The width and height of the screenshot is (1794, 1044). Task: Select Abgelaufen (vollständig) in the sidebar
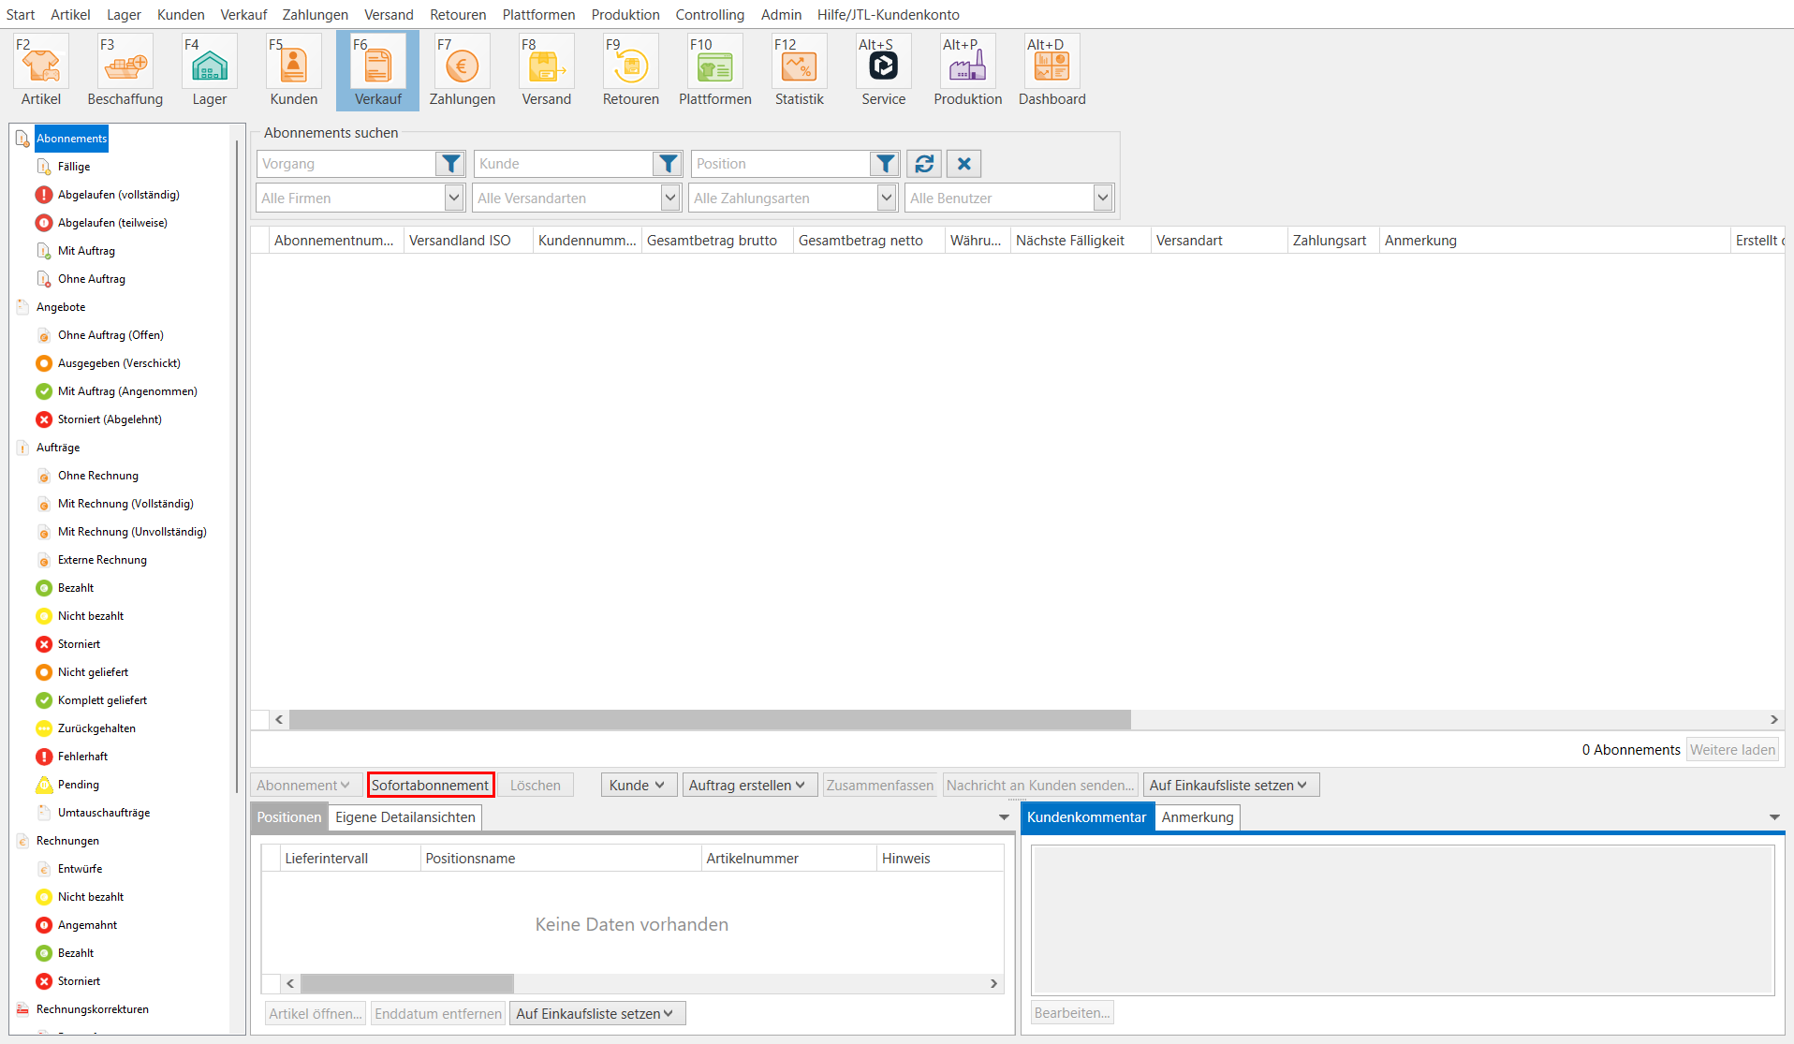[x=119, y=195]
